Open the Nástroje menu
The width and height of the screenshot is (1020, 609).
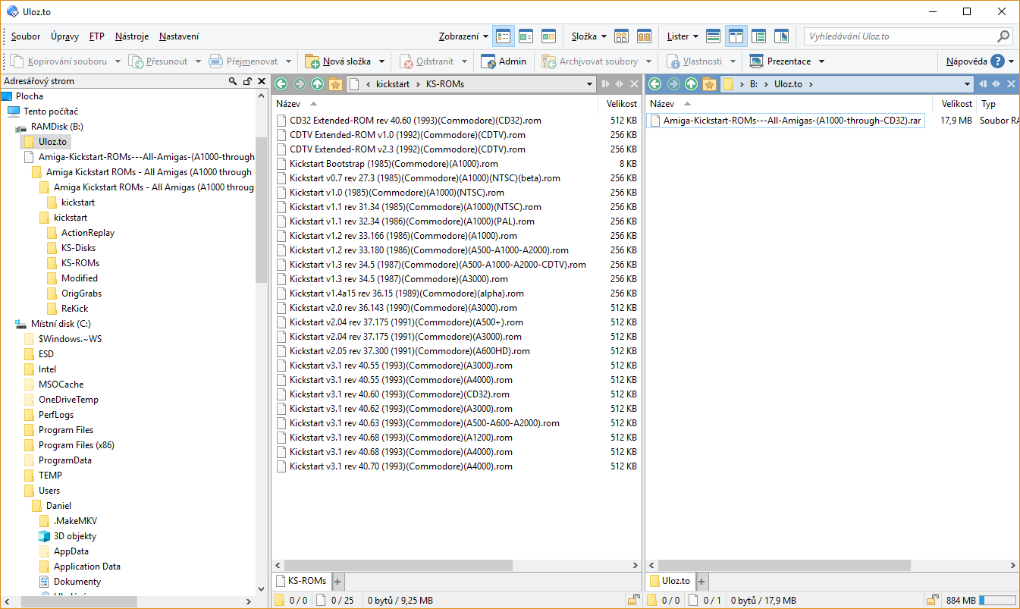pos(131,36)
